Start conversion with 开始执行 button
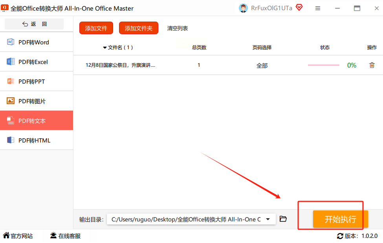The width and height of the screenshot is (383, 243). tap(341, 219)
